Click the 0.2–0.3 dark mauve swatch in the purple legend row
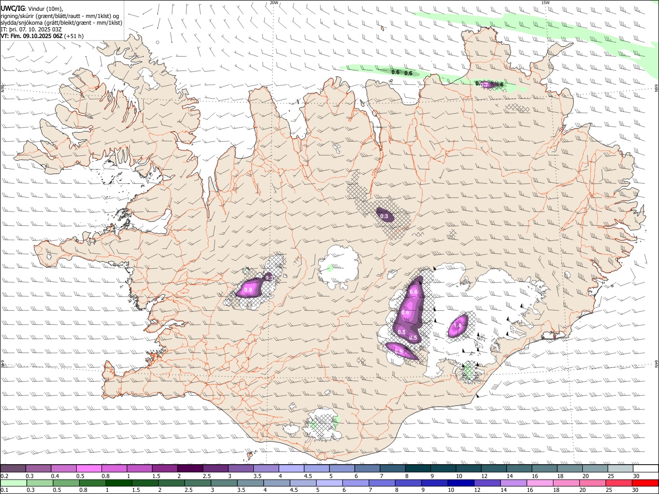The width and height of the screenshot is (659, 494). [13, 468]
